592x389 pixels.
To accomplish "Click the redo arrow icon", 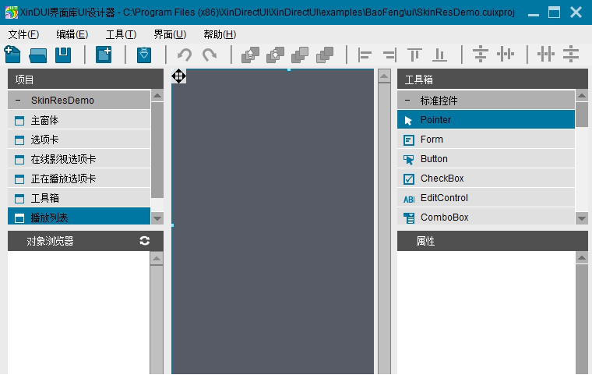I will pyautogui.click(x=210, y=55).
